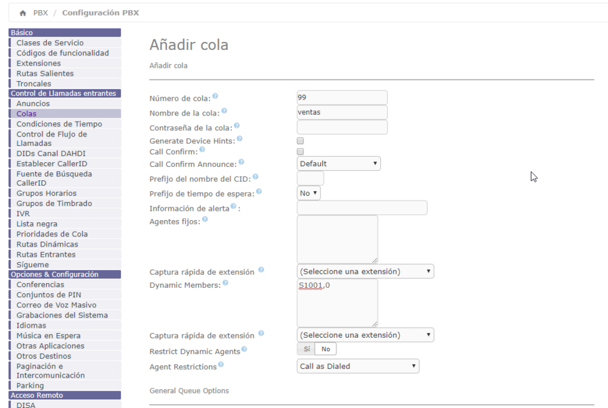608x408 pixels.
Task: Click help icon next to Agent Restrictions
Action: tap(221, 365)
